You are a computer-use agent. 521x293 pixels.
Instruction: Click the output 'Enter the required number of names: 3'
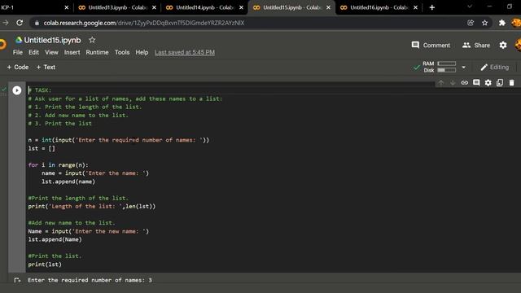pyautogui.click(x=90, y=280)
